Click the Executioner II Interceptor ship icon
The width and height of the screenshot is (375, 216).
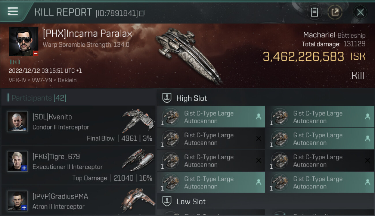(136, 159)
